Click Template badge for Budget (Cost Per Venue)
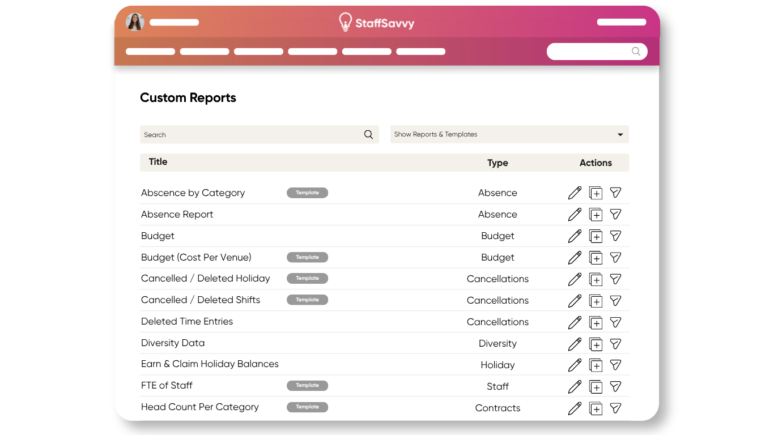This screenshot has width=774, height=435. [x=307, y=257]
